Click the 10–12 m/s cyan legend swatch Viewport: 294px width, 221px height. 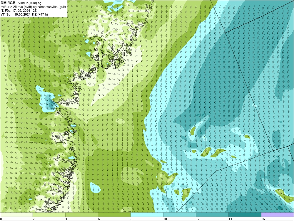(180, 215)
